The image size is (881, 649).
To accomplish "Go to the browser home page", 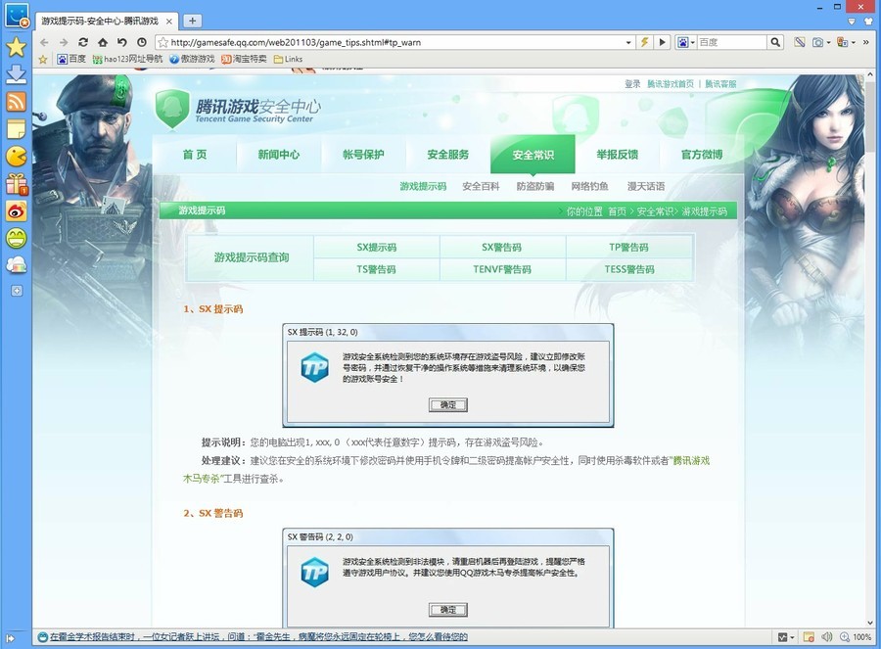I will pyautogui.click(x=103, y=42).
